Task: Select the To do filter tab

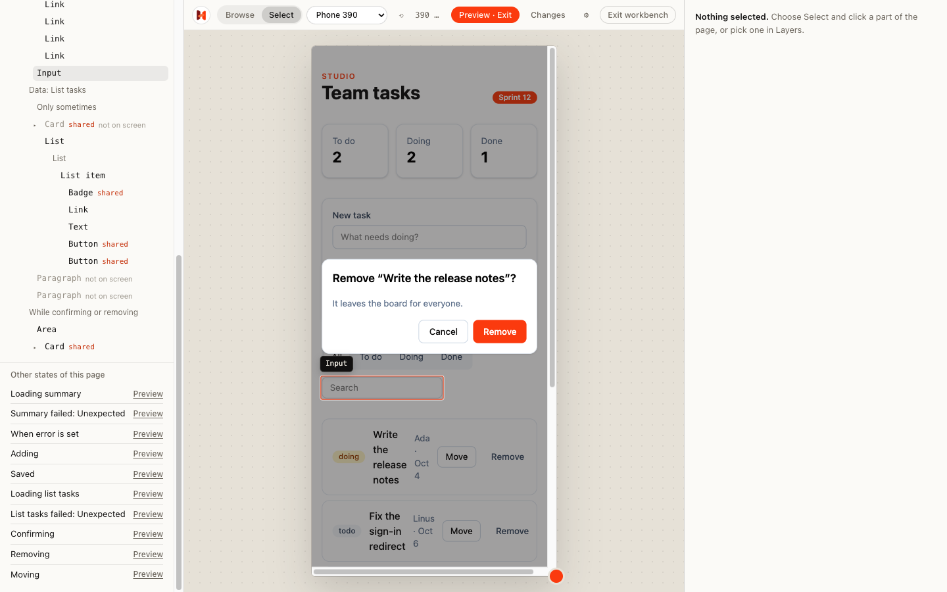Action: 371,357
